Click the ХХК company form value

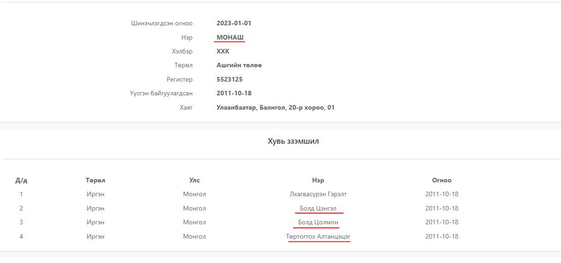(223, 52)
